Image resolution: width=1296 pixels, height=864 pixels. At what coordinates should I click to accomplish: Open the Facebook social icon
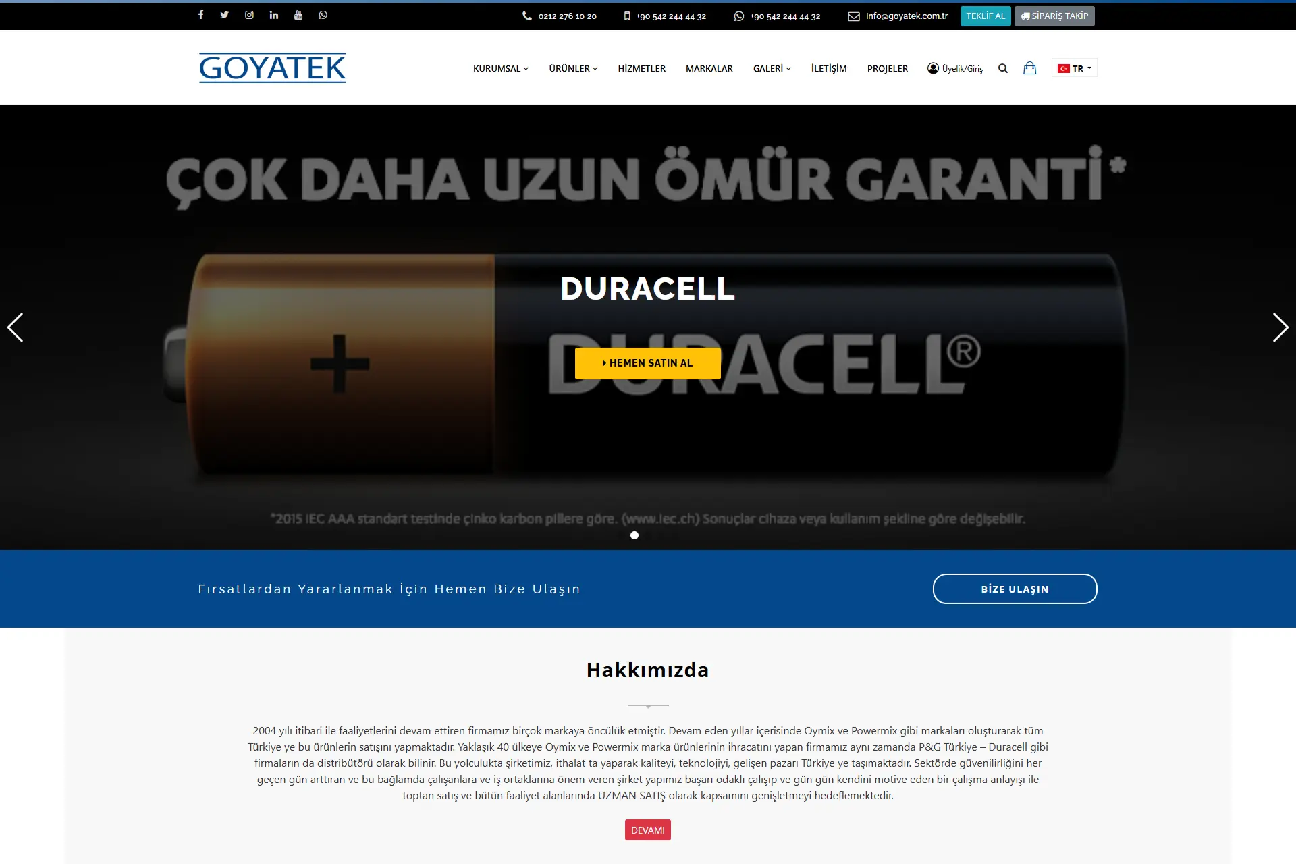200,15
